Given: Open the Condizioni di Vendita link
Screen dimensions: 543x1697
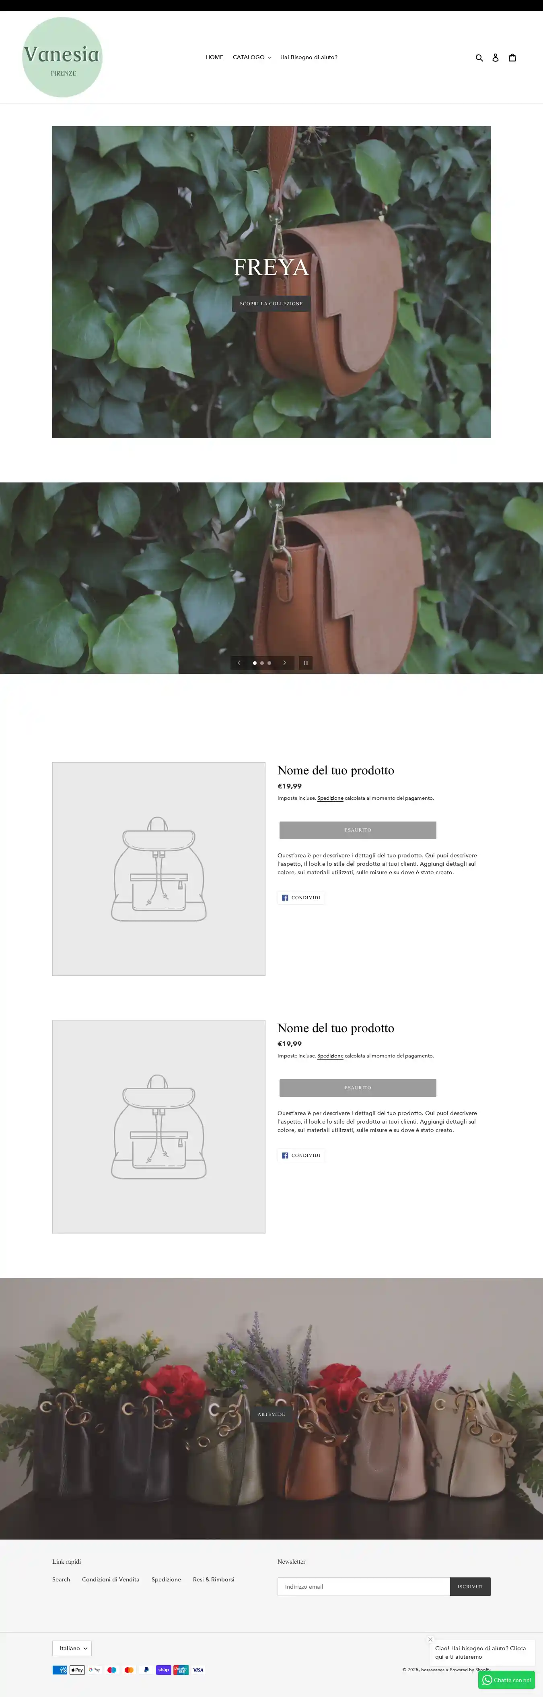Looking at the screenshot, I should coord(111,1579).
